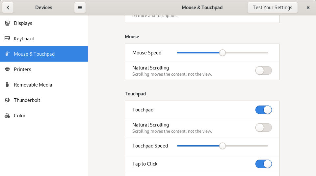This screenshot has width=316, height=176.
Task: Click the Displays monitor icon
Action: (x=7, y=23)
